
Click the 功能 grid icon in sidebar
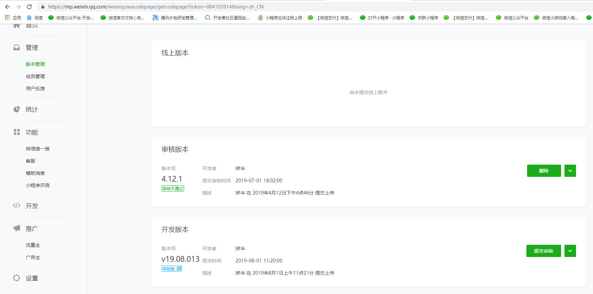click(17, 132)
